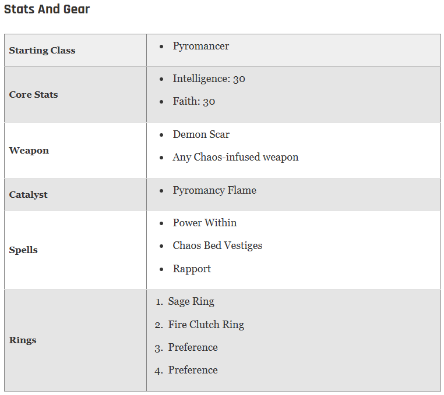Select the Spells row label
The width and height of the screenshot is (444, 395).
(x=23, y=250)
